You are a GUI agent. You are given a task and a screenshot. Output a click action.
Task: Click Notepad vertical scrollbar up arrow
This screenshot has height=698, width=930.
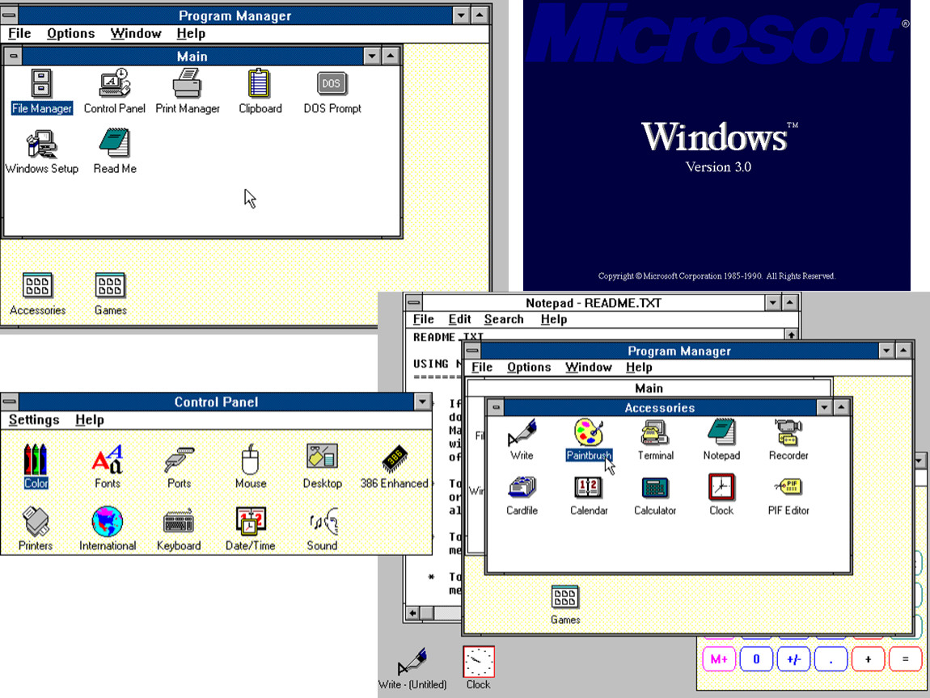[x=791, y=334]
